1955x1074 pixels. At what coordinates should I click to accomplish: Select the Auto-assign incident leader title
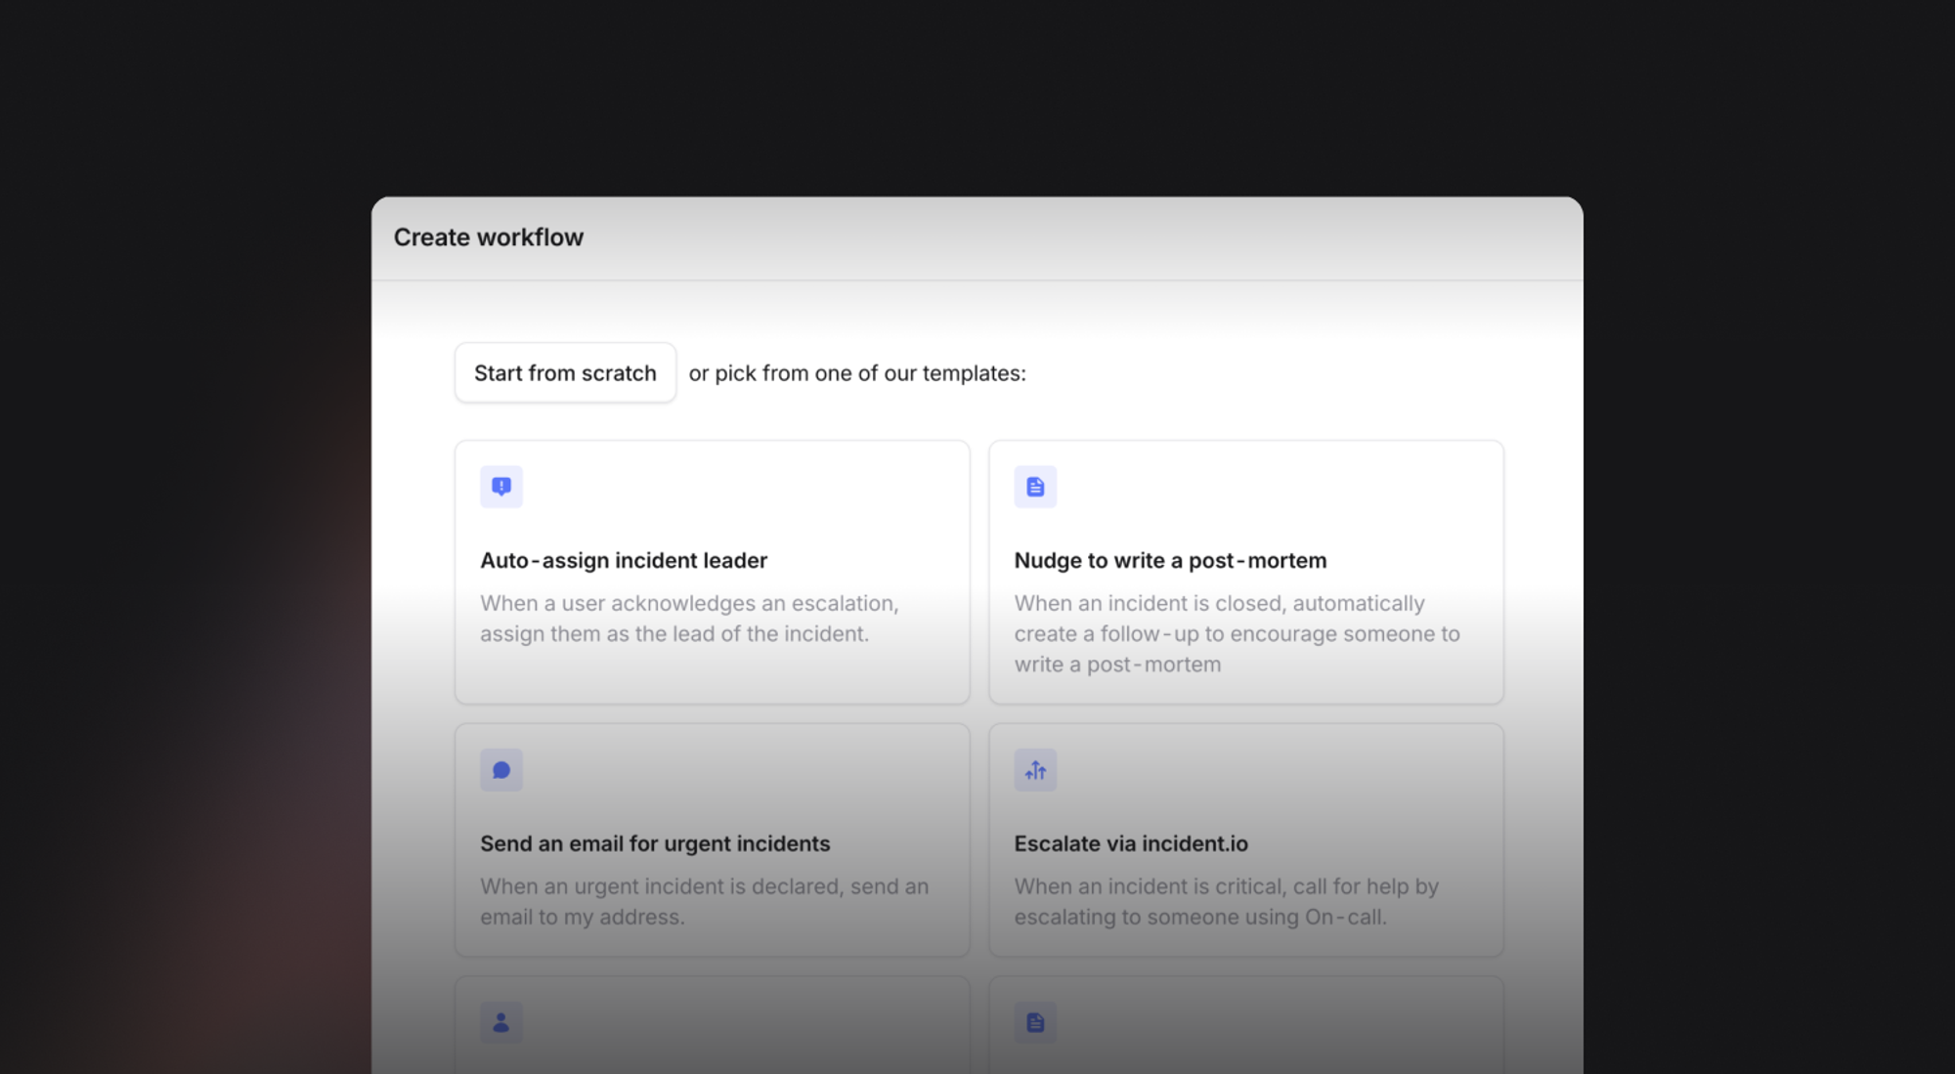(x=624, y=560)
